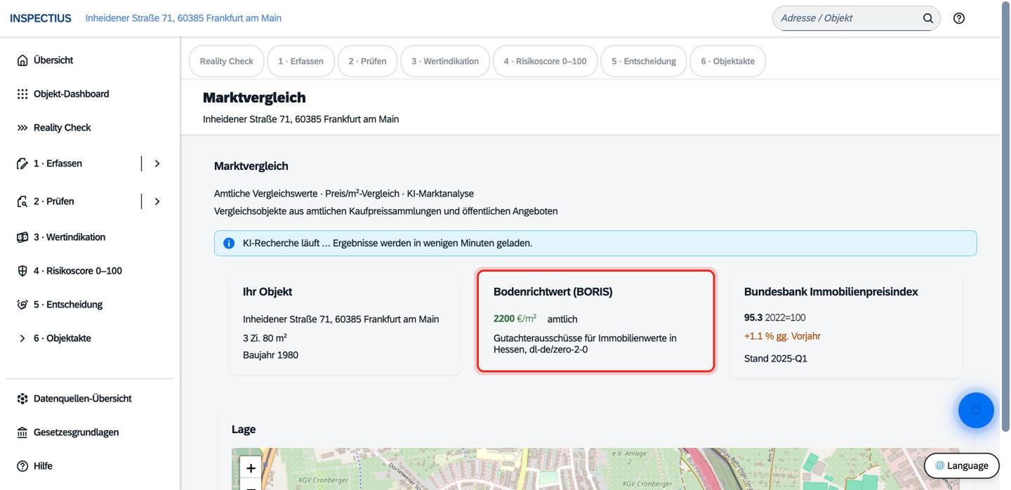Click the Wertindikation money icon
This screenshot has width=1011, height=490.
(22, 237)
